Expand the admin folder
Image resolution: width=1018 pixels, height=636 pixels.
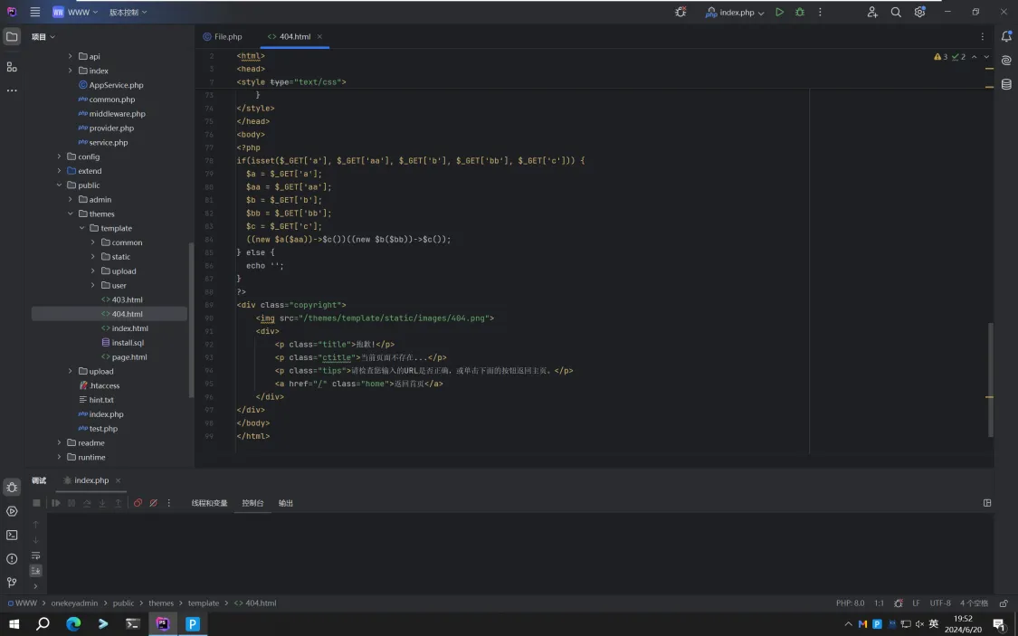70,199
